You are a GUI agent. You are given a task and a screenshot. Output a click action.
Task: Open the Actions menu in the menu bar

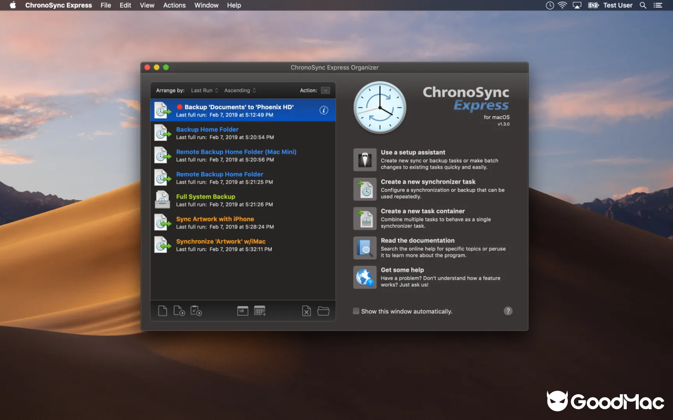174,5
